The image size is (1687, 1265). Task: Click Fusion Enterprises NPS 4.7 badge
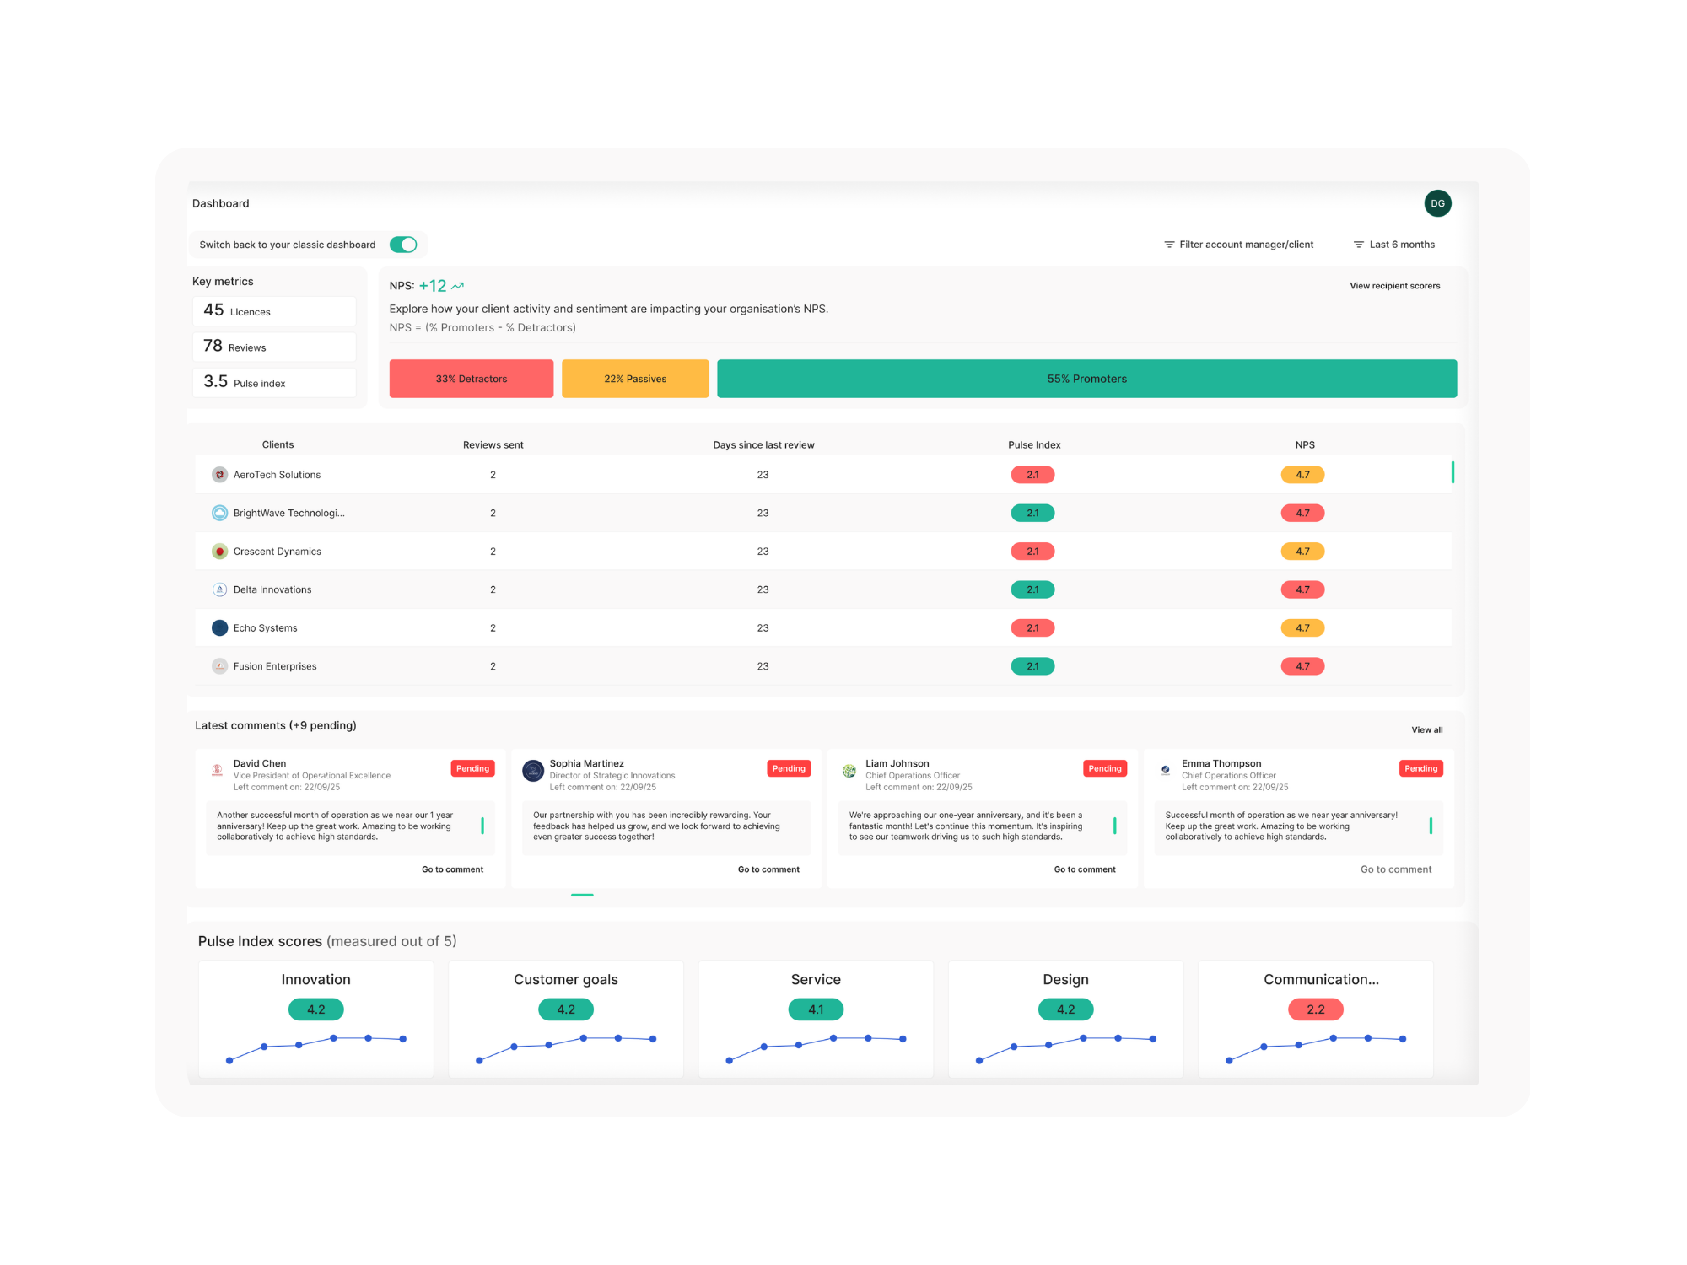(x=1302, y=666)
